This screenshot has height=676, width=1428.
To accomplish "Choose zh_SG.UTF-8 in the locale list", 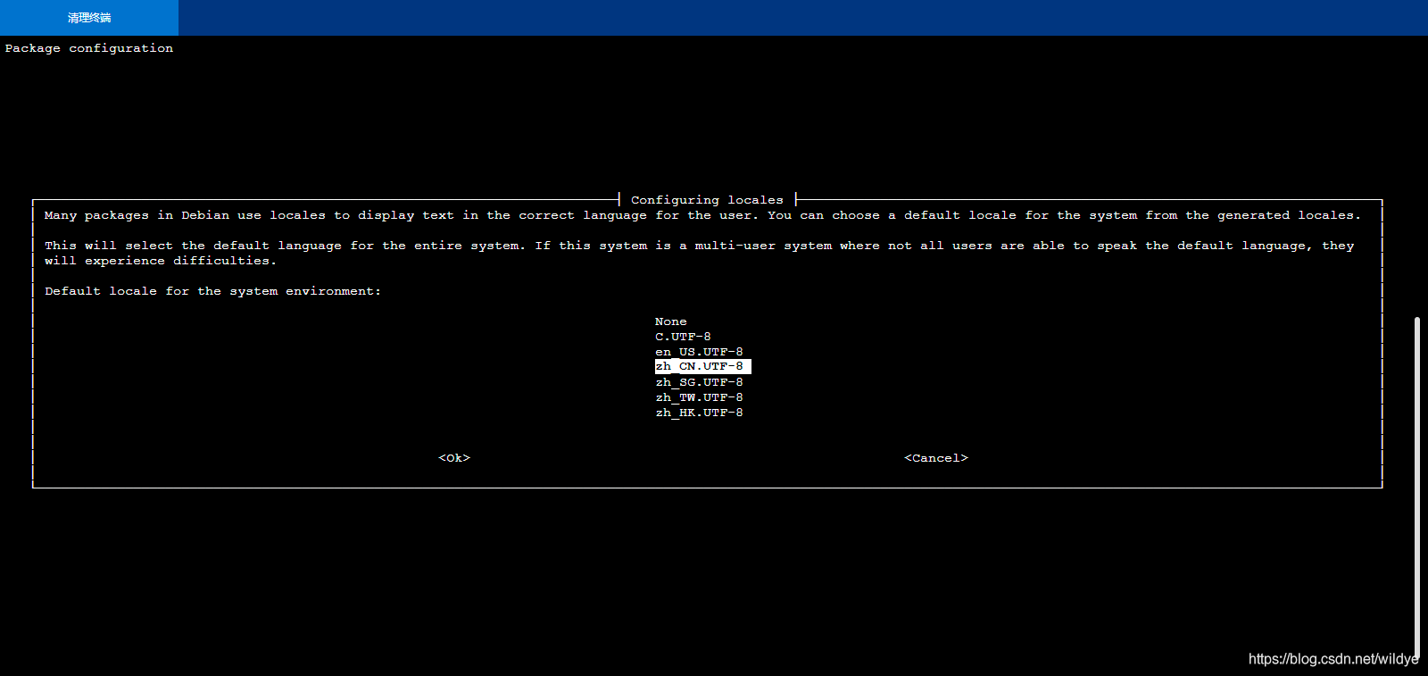I will pos(699,382).
